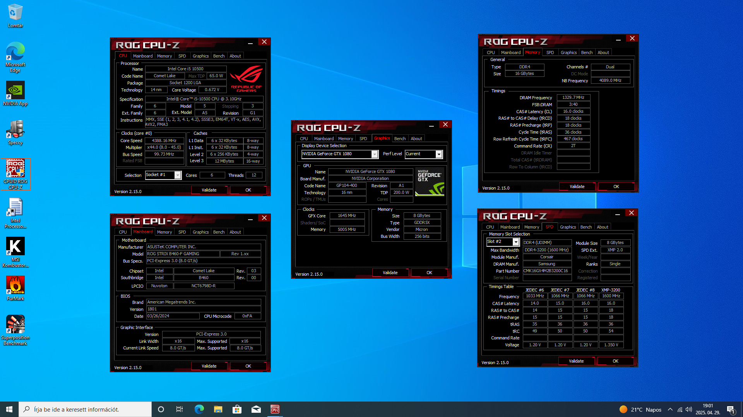The height and width of the screenshot is (417, 743).
Task: Click Validate in the Memory window
Action: click(577, 186)
